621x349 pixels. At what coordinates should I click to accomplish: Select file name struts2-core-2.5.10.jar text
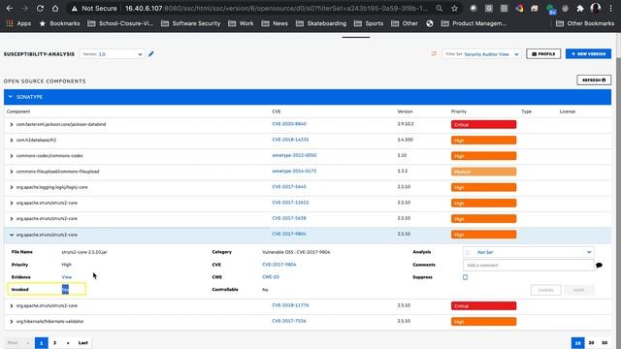[84, 252]
